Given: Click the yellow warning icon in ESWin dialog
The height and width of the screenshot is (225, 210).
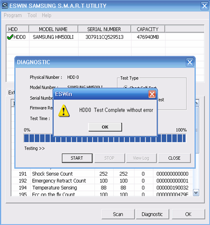Looking at the screenshot, I should (x=64, y=111).
